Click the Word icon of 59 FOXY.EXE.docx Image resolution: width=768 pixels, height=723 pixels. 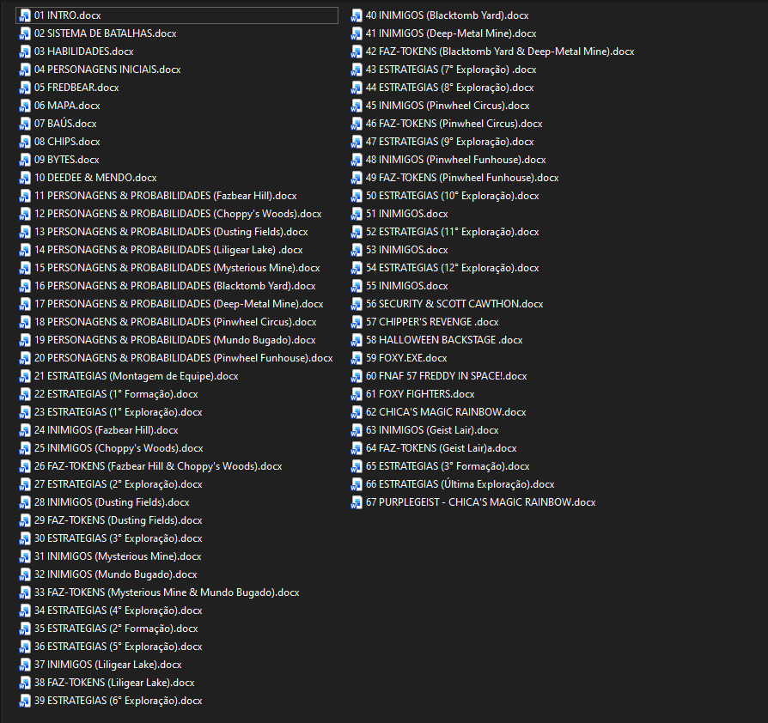[357, 358]
